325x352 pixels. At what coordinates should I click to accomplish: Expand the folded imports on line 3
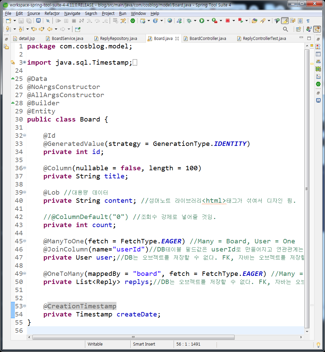(24, 62)
